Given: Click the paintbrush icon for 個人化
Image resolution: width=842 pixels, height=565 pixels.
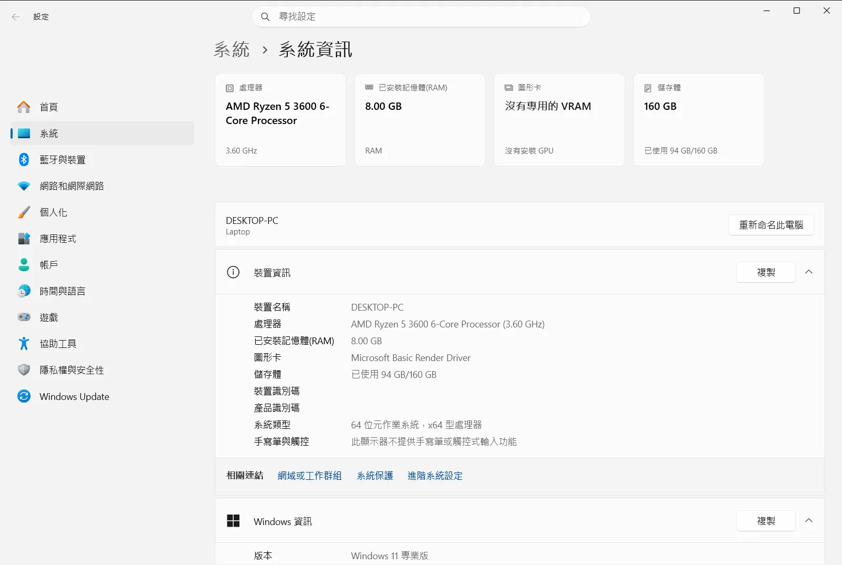Looking at the screenshot, I should pyautogui.click(x=24, y=212).
